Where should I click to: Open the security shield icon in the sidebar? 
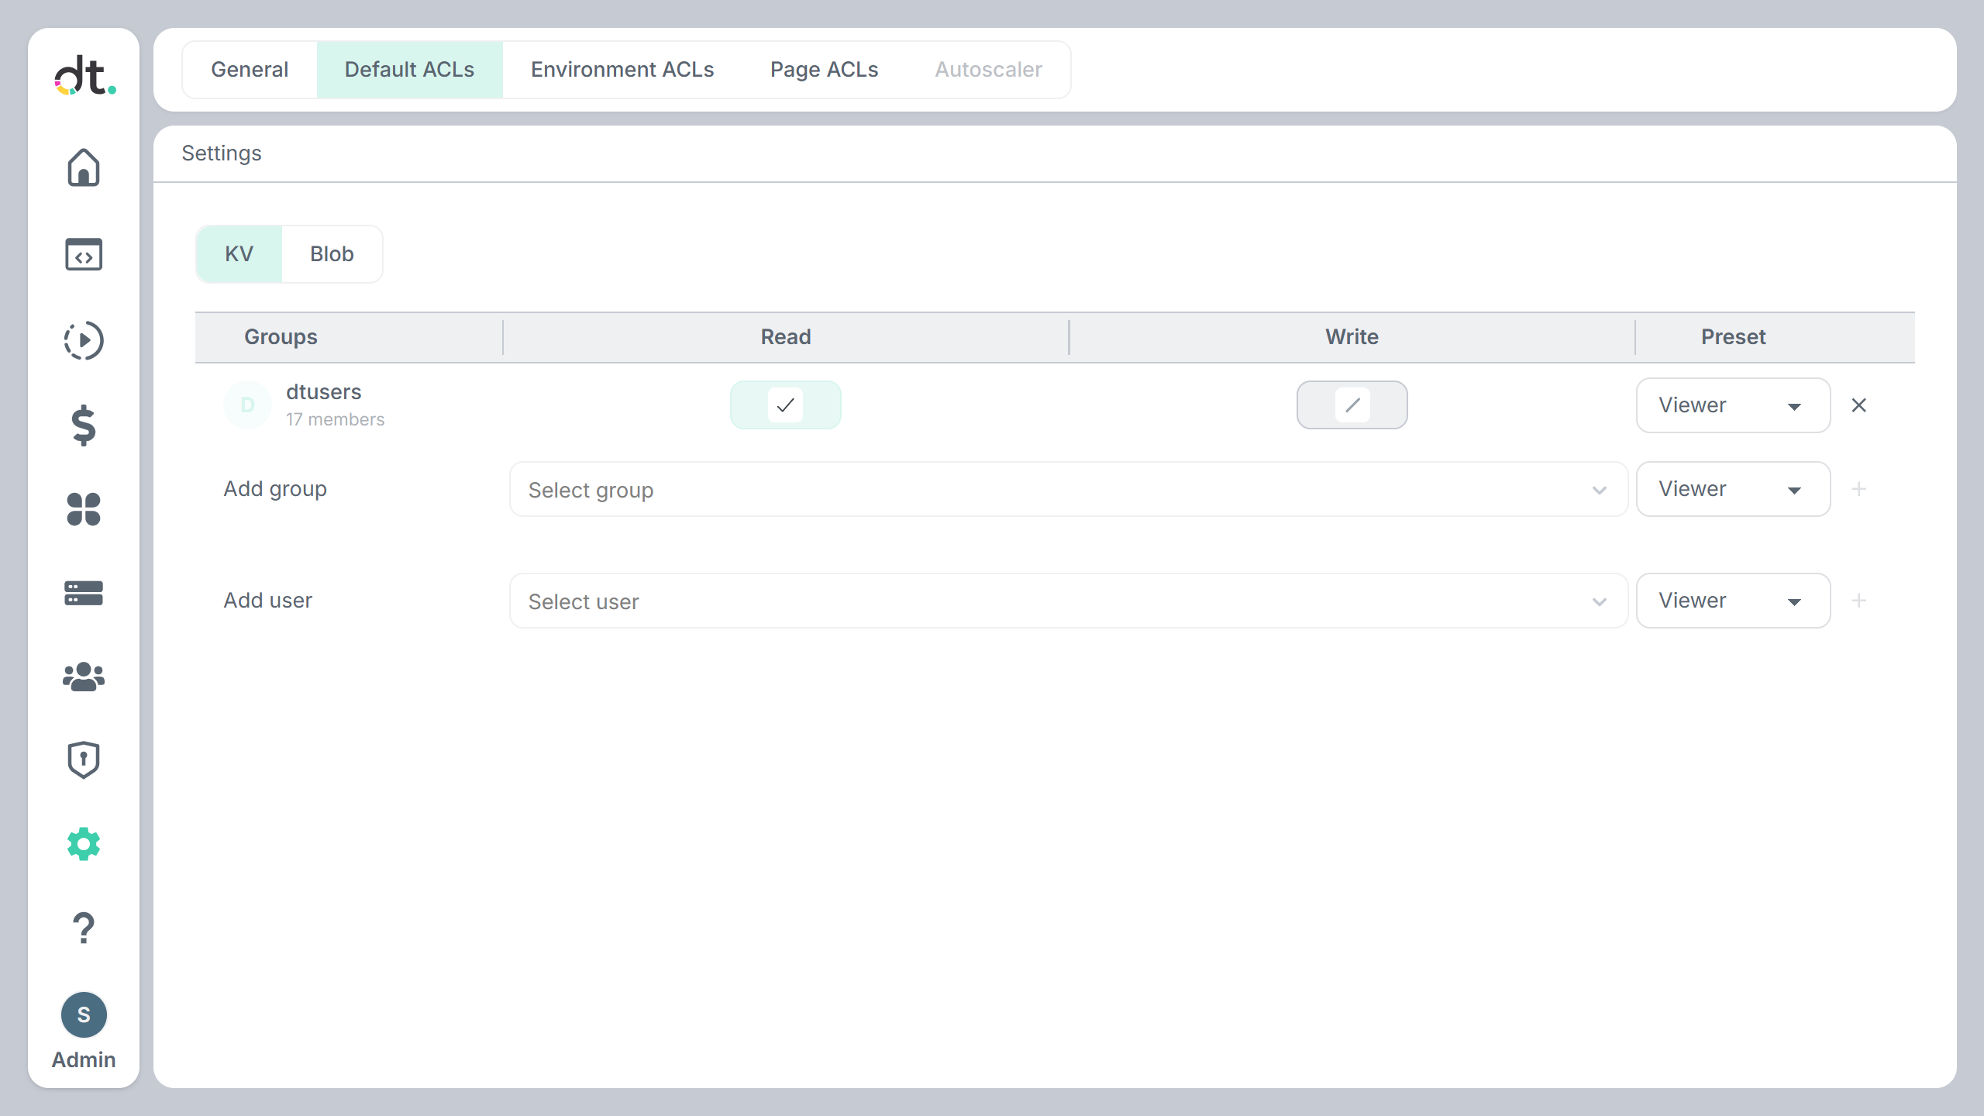coord(84,759)
